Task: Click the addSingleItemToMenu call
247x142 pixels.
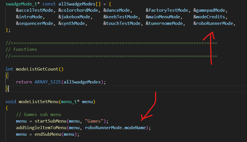Action: click(41, 128)
